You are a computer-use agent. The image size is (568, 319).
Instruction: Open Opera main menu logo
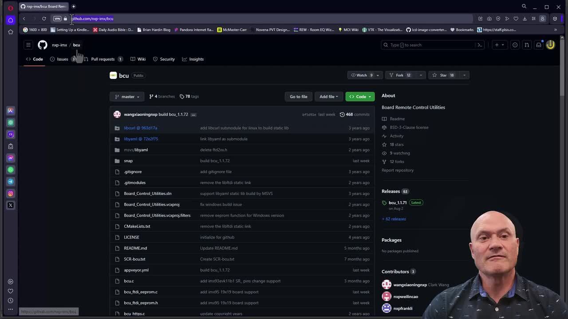[11, 8]
